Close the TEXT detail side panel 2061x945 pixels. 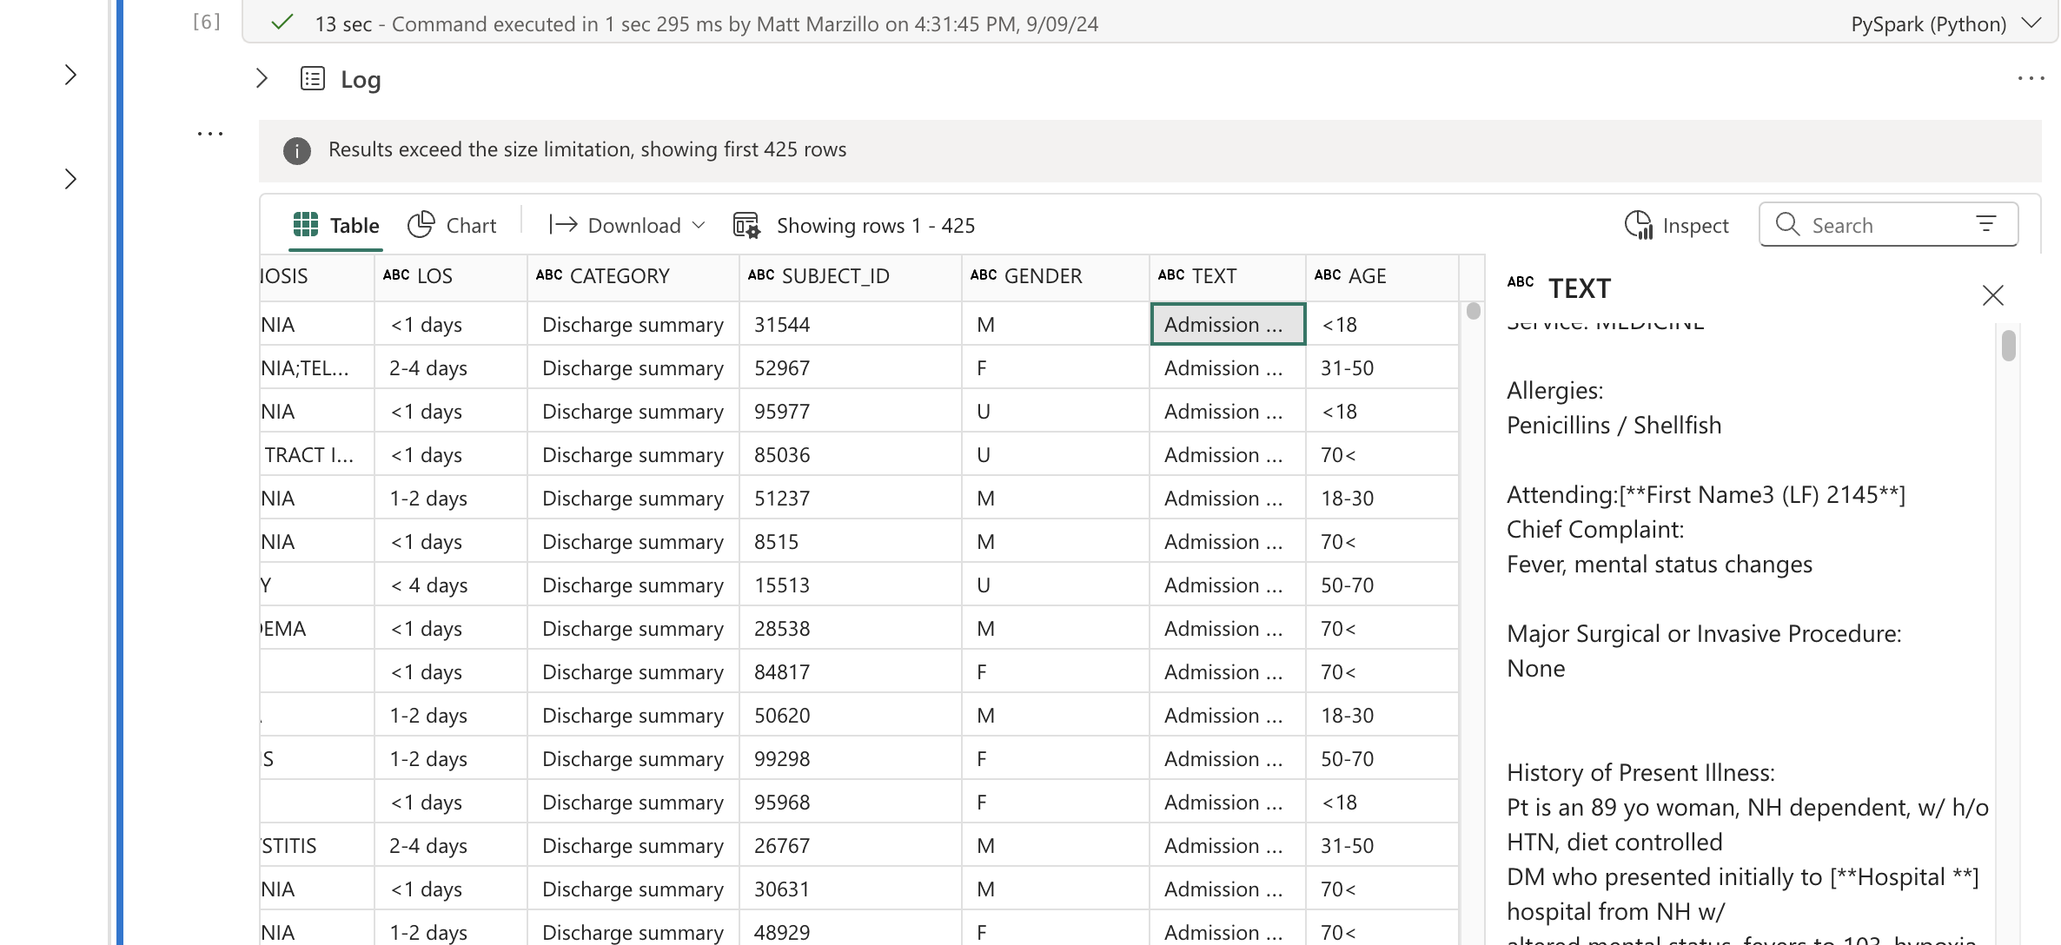[1992, 295]
